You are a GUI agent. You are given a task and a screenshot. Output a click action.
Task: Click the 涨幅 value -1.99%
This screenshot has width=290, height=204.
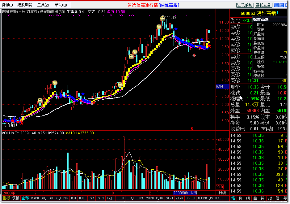coord(252,99)
